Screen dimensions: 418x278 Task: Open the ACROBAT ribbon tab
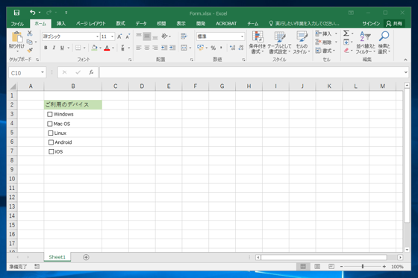coord(226,23)
